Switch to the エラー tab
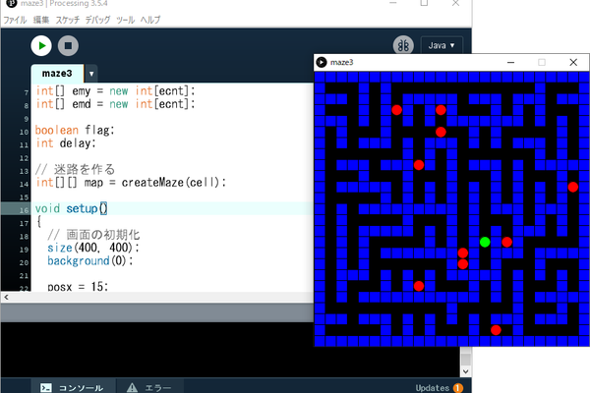The height and width of the screenshot is (393, 590). 149,387
